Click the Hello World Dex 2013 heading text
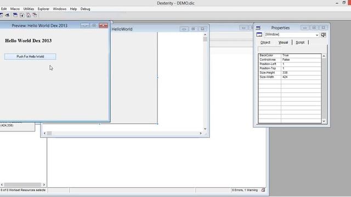The height and width of the screenshot is (197, 351). pos(28,40)
